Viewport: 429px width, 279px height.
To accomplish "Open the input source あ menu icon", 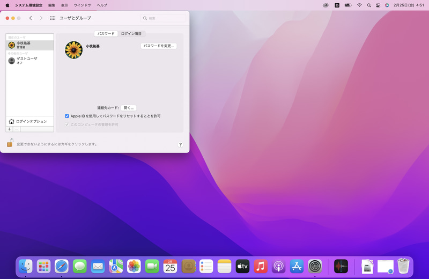I will pos(337,5).
